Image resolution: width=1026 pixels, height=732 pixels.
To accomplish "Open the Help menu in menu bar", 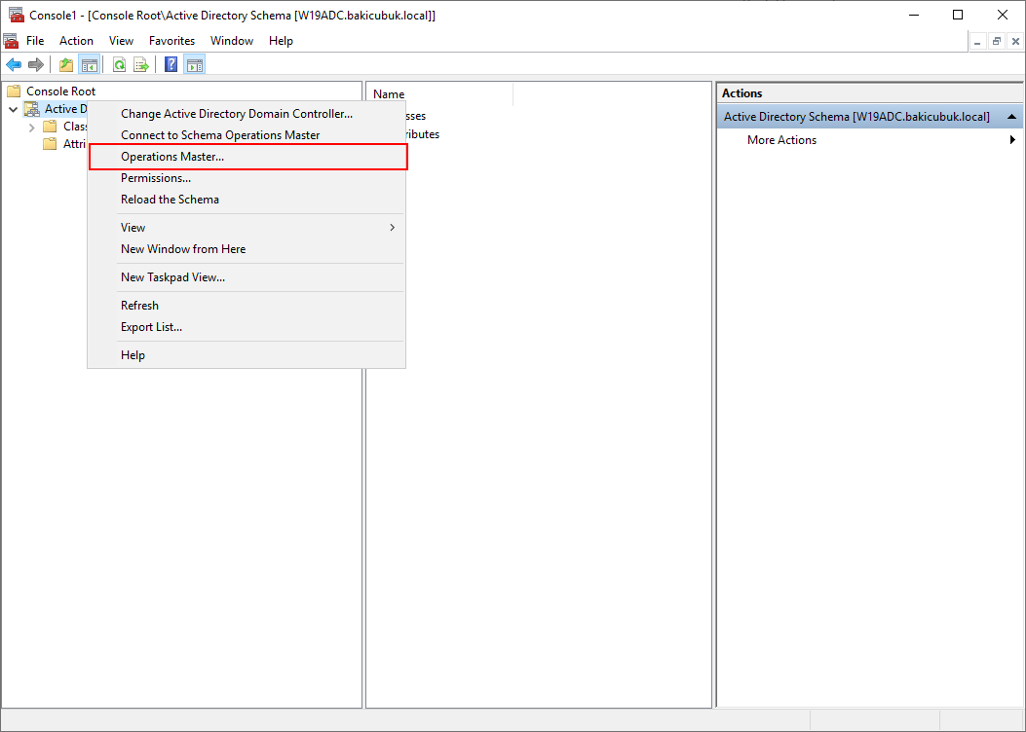I will (x=281, y=41).
